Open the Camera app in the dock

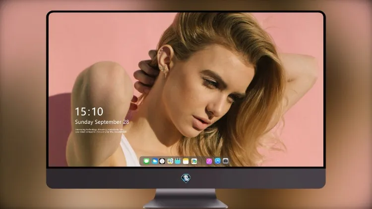[x=226, y=161]
